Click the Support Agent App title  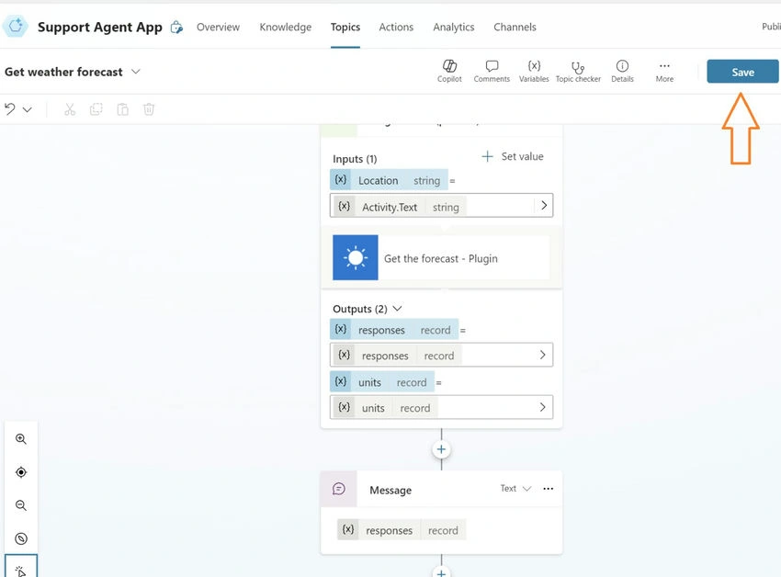click(x=99, y=27)
